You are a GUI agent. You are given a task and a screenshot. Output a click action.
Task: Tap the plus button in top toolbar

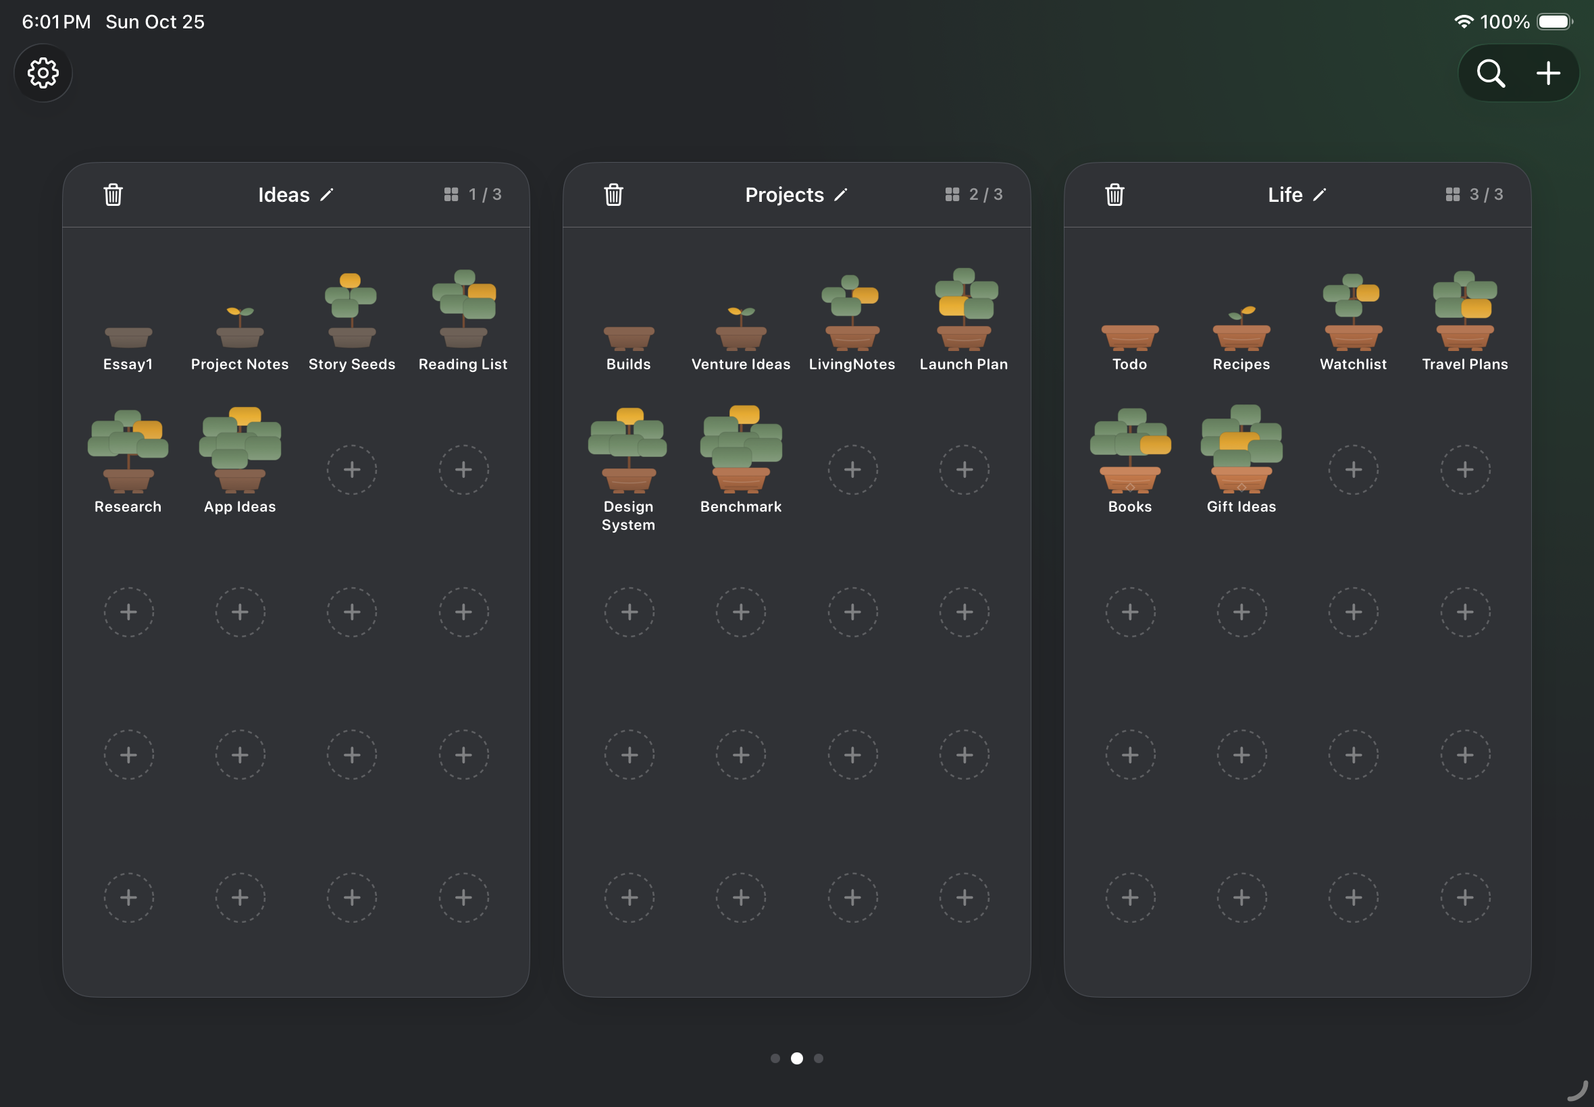tap(1548, 73)
